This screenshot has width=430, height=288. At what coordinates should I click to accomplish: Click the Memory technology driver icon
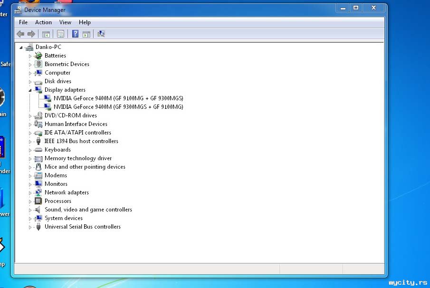point(38,159)
